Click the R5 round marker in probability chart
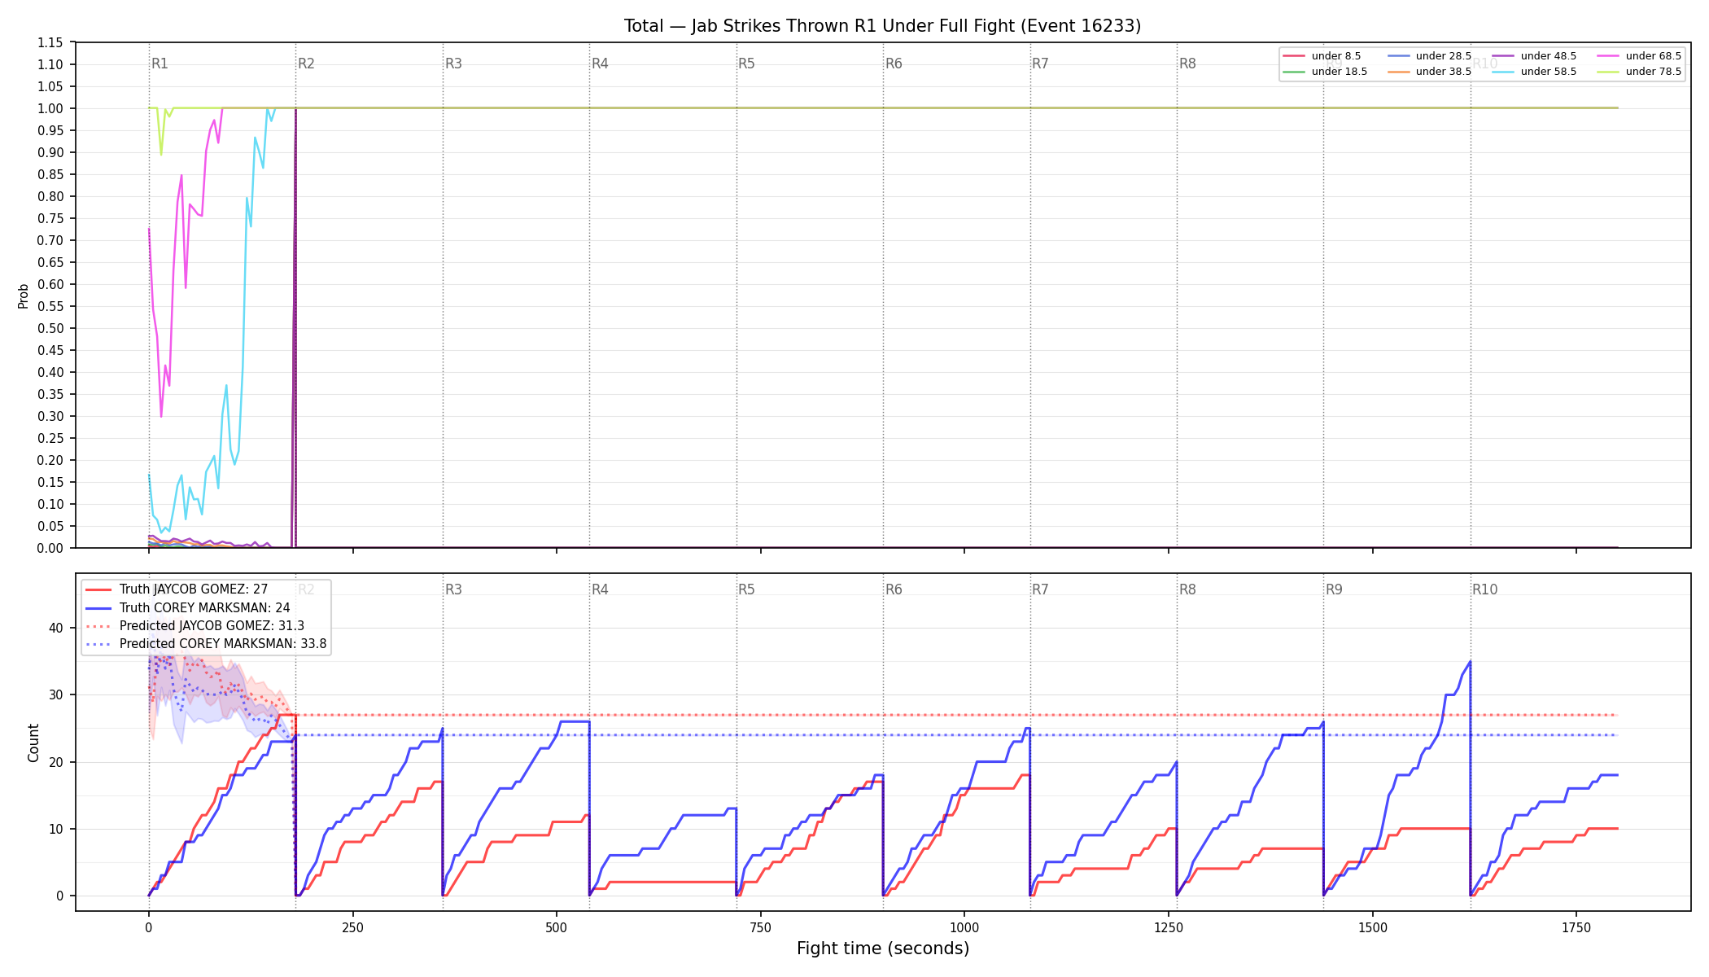Viewport: 1709px width, 977px height. click(x=747, y=64)
